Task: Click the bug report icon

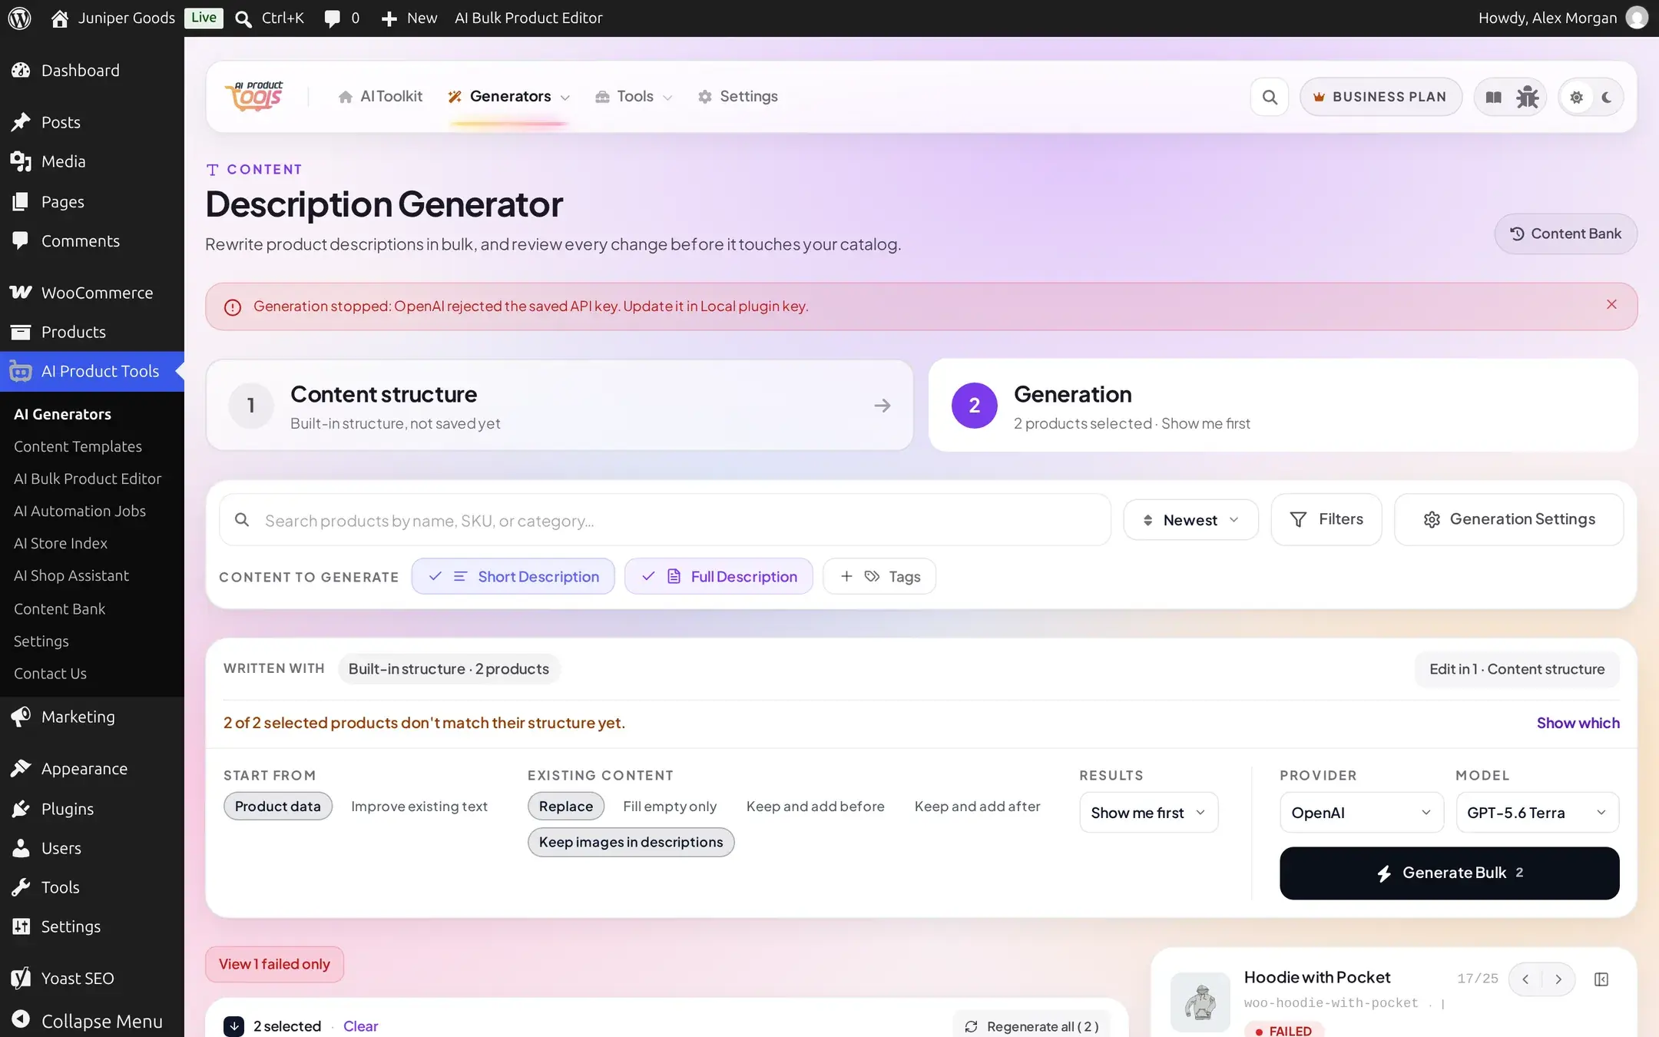Action: pos(1528,97)
